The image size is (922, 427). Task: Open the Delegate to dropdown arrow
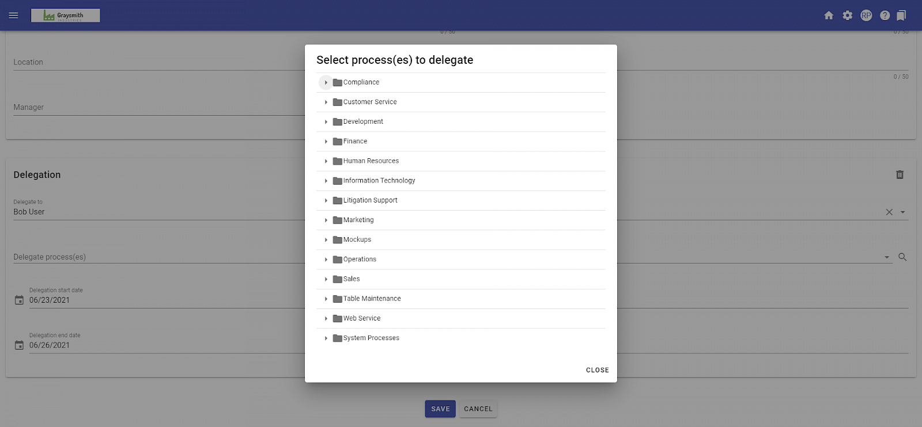(x=903, y=212)
